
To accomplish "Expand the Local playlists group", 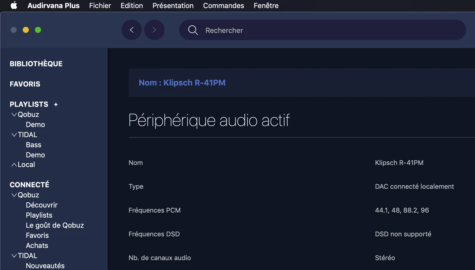I will coord(14,165).
